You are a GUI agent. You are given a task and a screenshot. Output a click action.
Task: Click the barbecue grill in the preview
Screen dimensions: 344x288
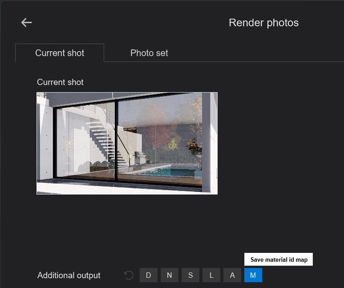pos(139,157)
